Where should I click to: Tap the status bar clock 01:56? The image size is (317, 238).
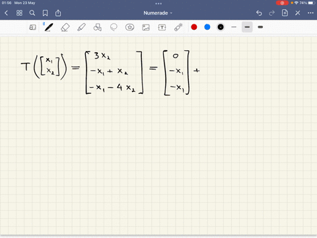pyautogui.click(x=7, y=3)
